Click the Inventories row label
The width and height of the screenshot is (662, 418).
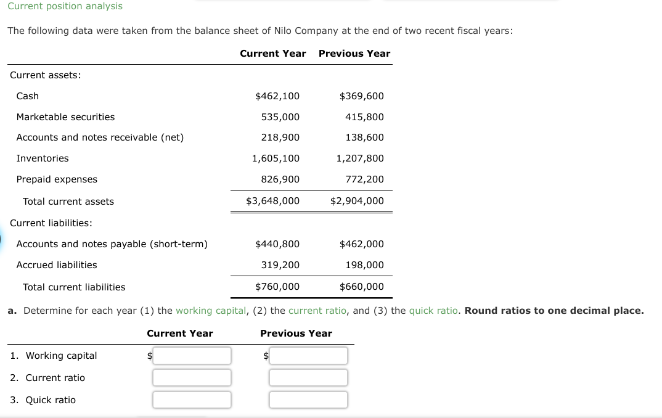click(x=43, y=158)
